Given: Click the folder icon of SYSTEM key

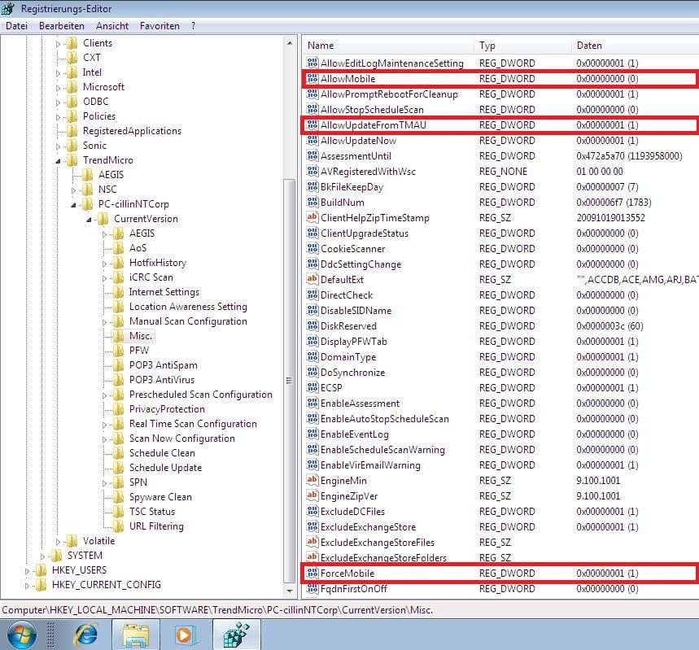Looking at the screenshot, I should [57, 555].
